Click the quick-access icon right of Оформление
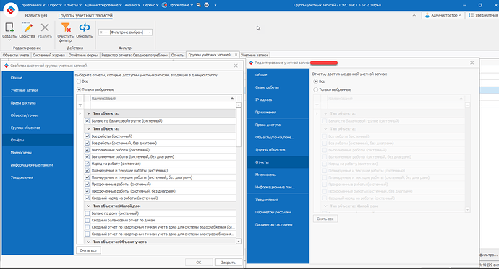This screenshot has width=499, height=269. (199, 5)
